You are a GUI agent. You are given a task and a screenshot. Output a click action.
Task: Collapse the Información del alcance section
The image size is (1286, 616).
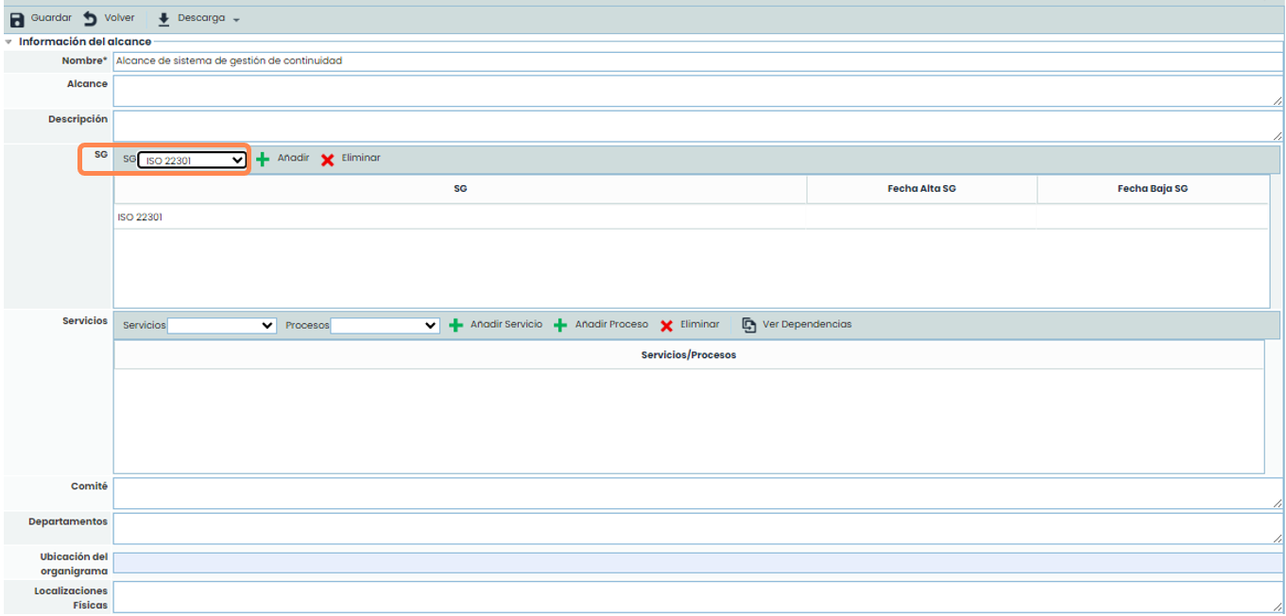(9, 42)
